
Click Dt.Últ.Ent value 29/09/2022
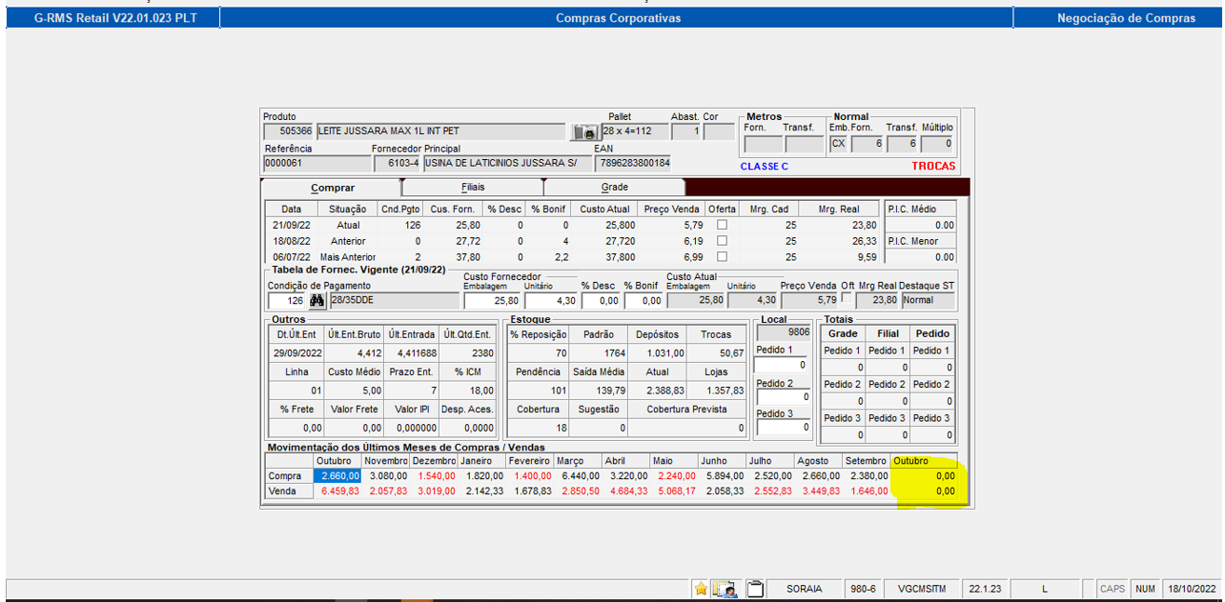click(296, 352)
